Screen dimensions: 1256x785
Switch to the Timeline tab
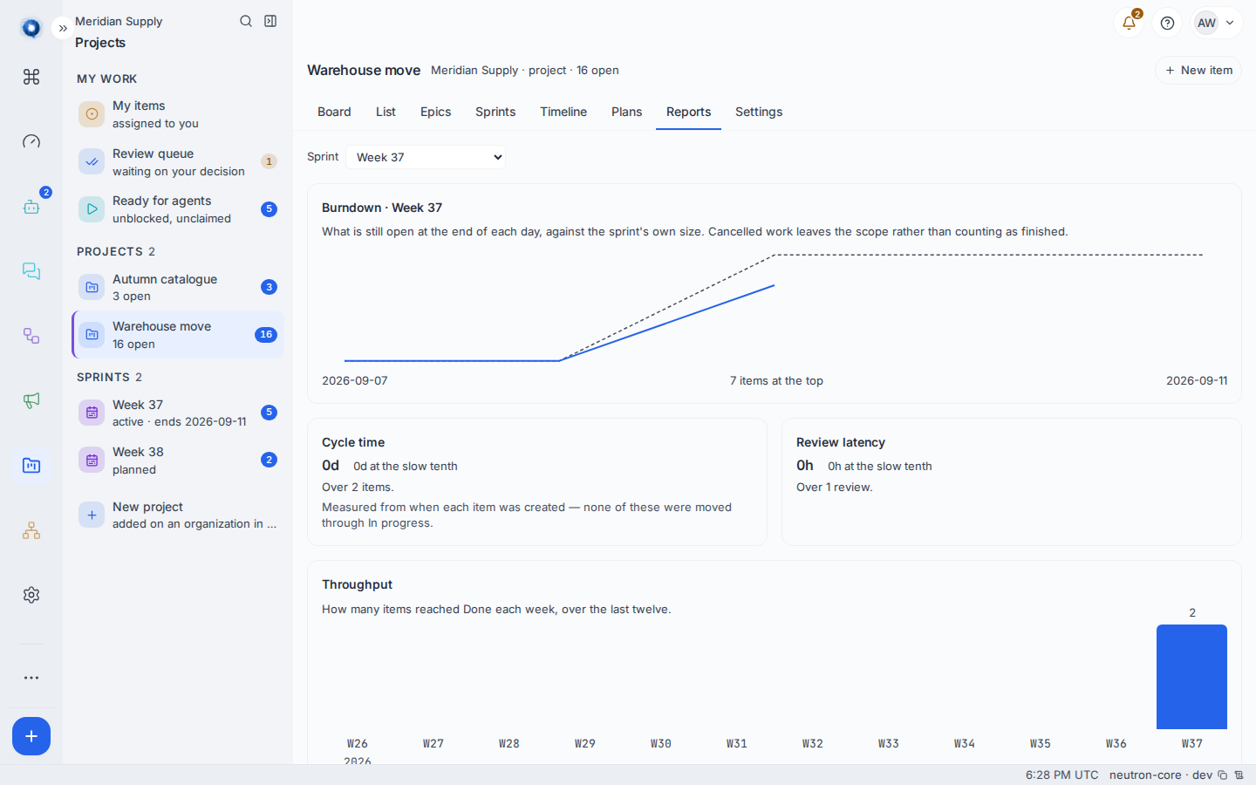click(x=563, y=112)
